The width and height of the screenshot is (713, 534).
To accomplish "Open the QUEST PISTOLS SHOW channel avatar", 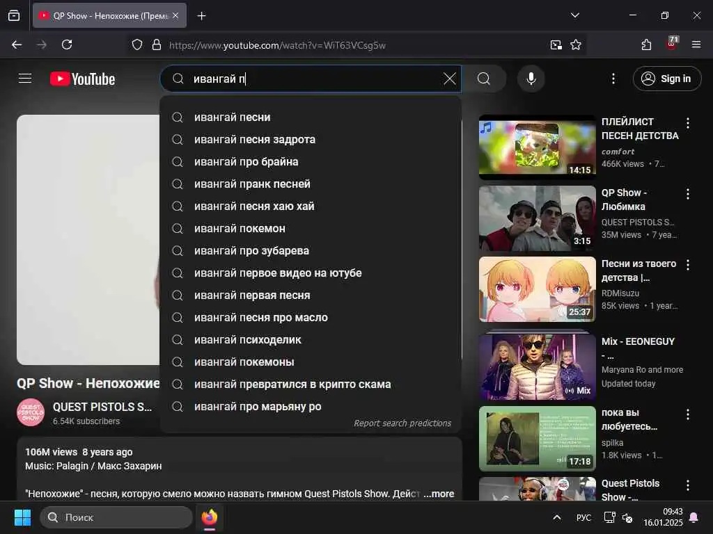I will pyautogui.click(x=31, y=412).
